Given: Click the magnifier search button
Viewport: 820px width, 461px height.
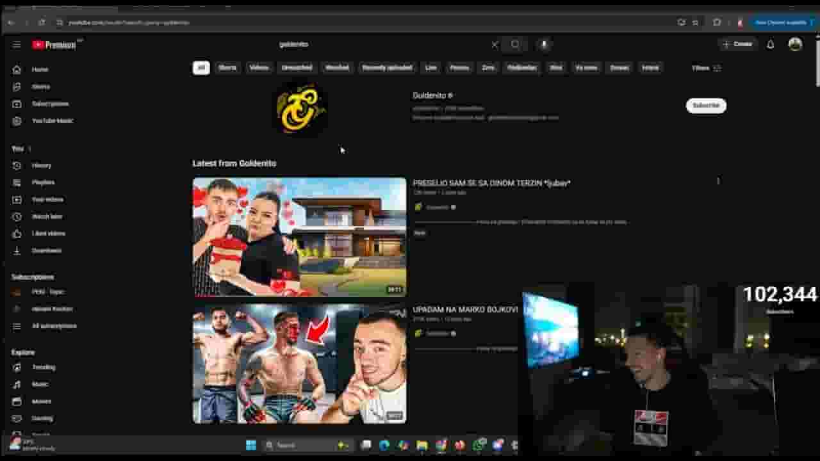Looking at the screenshot, I should coord(516,44).
